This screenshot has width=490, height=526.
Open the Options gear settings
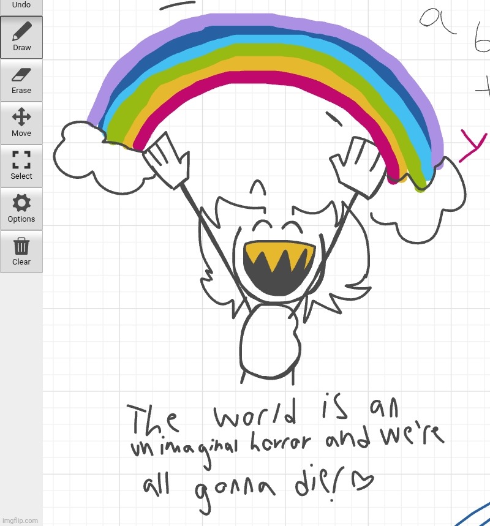[x=21, y=209]
